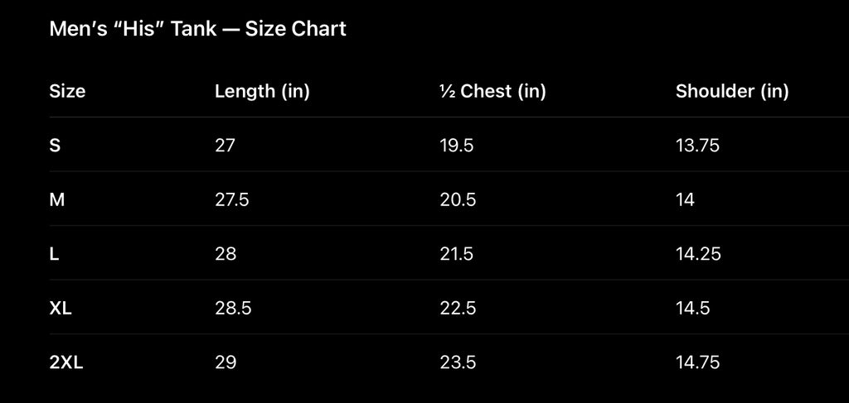
Task: Click chest value 21.5 for size L
Action: [457, 254]
